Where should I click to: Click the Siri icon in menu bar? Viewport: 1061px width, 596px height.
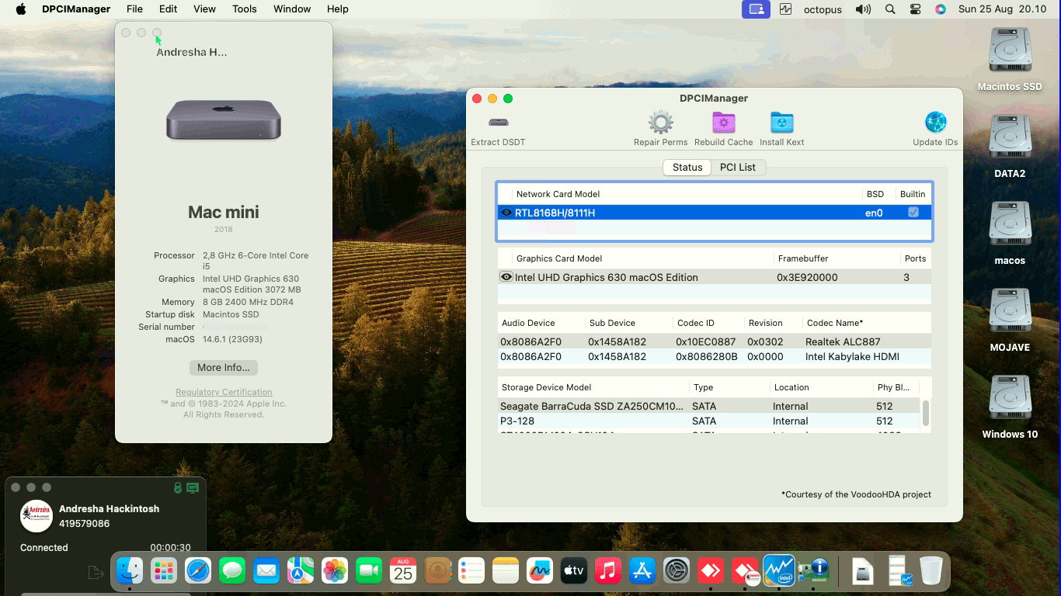(x=941, y=9)
